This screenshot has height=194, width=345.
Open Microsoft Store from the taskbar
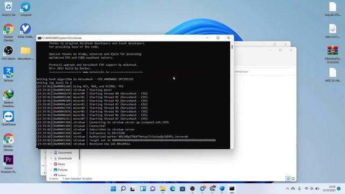pyautogui.click(x=182, y=189)
